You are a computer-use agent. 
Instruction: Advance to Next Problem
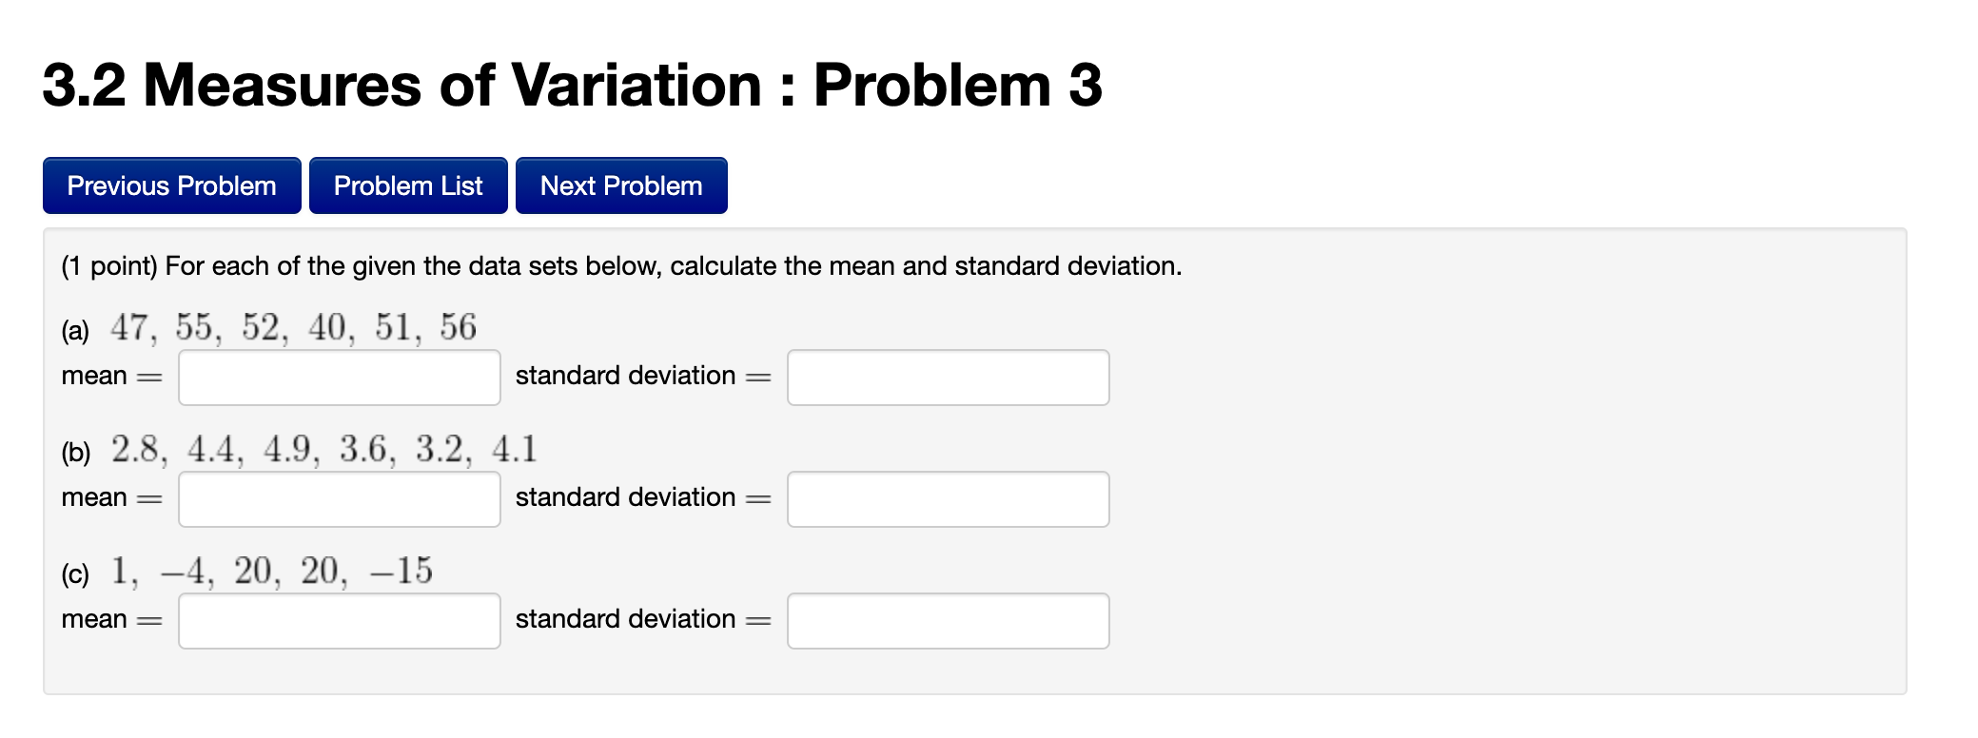click(620, 185)
